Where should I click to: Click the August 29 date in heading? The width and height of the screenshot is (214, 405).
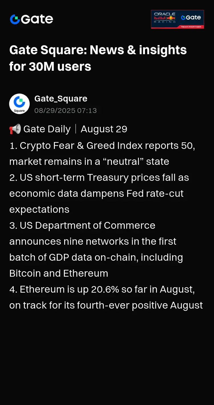[x=104, y=129]
